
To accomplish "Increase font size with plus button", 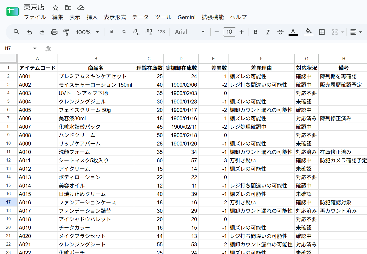I will coord(242,32).
